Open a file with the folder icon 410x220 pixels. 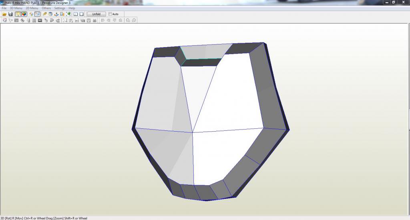tap(4, 14)
